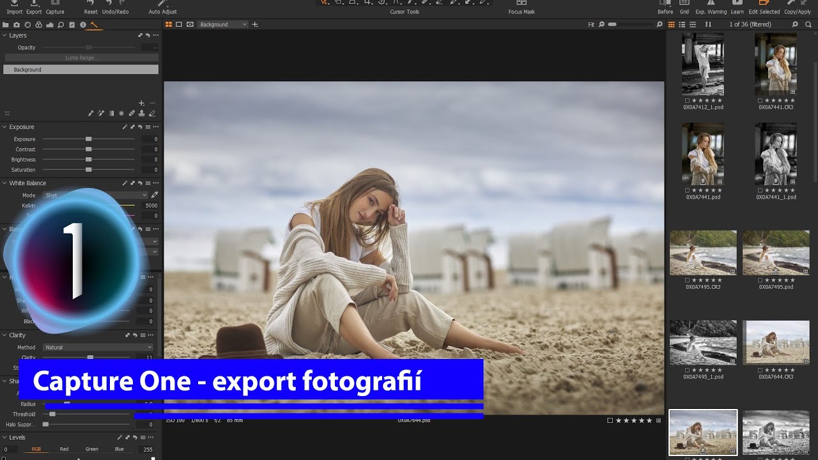The height and width of the screenshot is (460, 818).
Task: Tick the color tag box below the viewer image
Action: (610, 420)
